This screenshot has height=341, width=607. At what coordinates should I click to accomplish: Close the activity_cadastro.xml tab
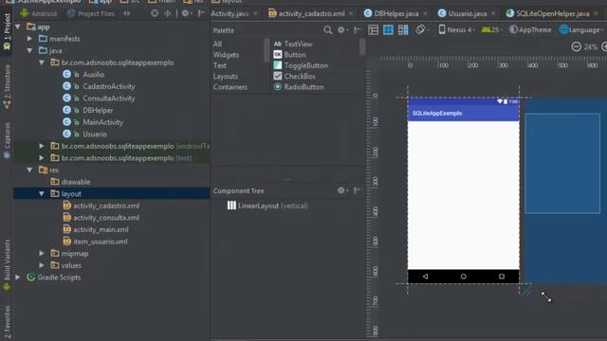[x=351, y=13]
